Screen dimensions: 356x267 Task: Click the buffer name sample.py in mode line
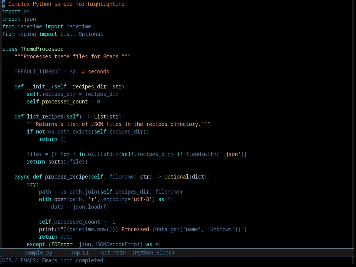[x=39, y=253]
